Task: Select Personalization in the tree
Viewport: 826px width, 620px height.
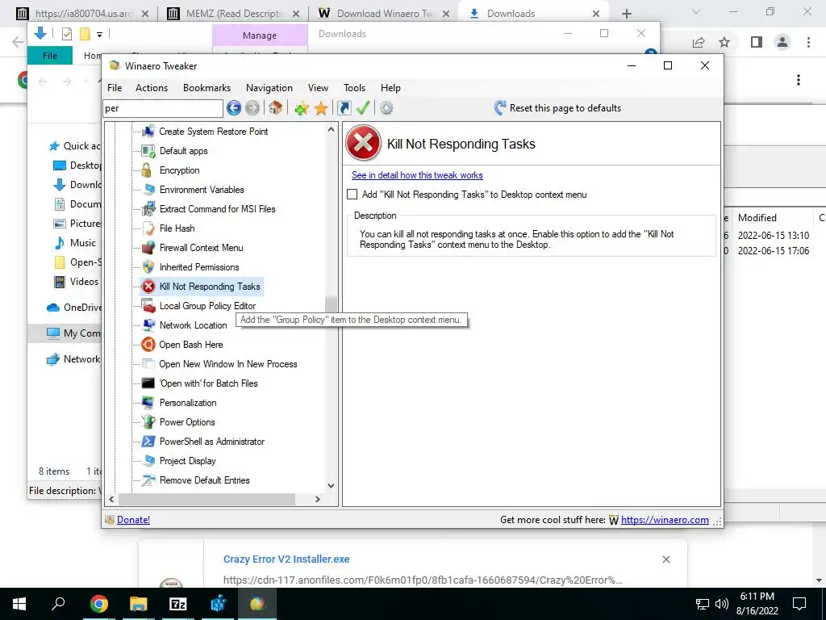Action: [x=187, y=403]
